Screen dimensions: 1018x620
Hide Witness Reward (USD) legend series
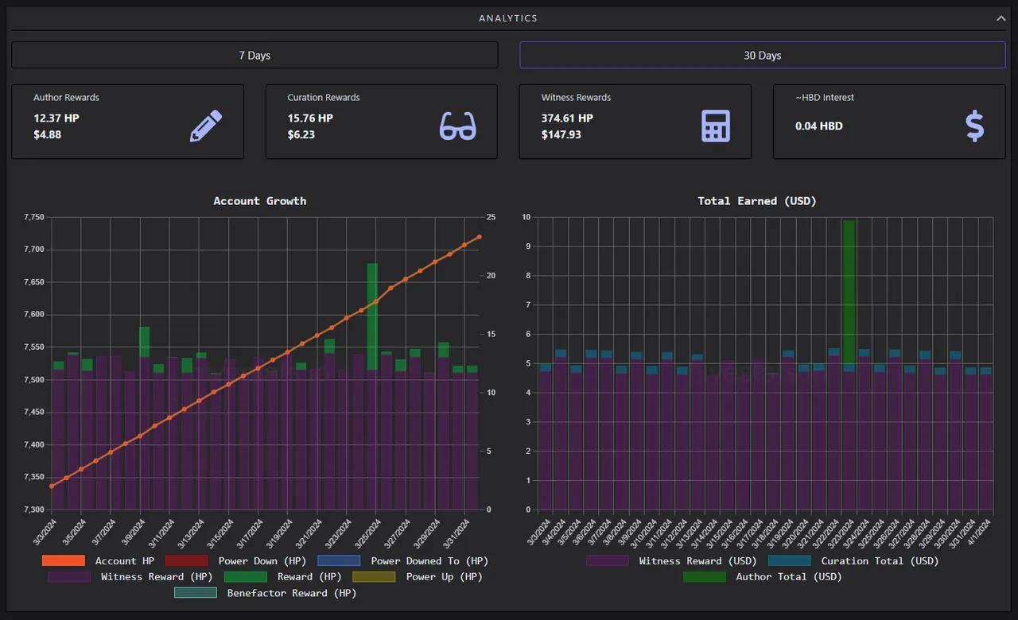click(x=671, y=560)
